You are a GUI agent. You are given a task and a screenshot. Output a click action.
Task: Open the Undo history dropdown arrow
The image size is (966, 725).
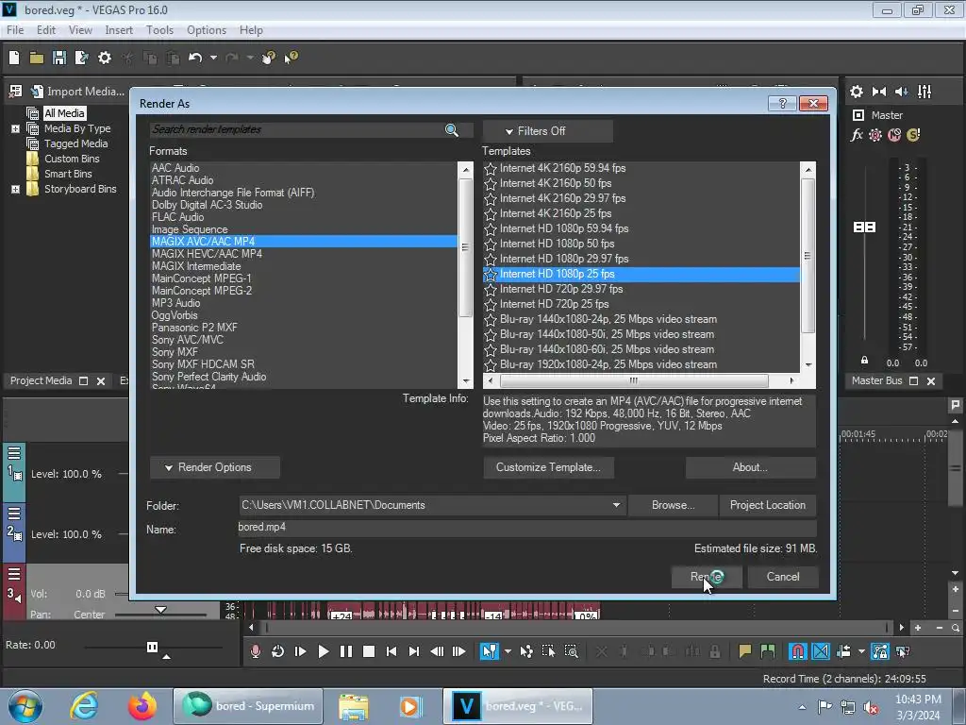[x=213, y=58]
